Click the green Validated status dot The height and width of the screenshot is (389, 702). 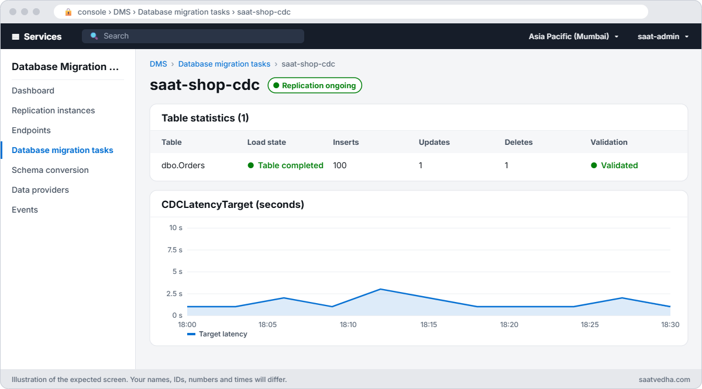[x=594, y=165]
